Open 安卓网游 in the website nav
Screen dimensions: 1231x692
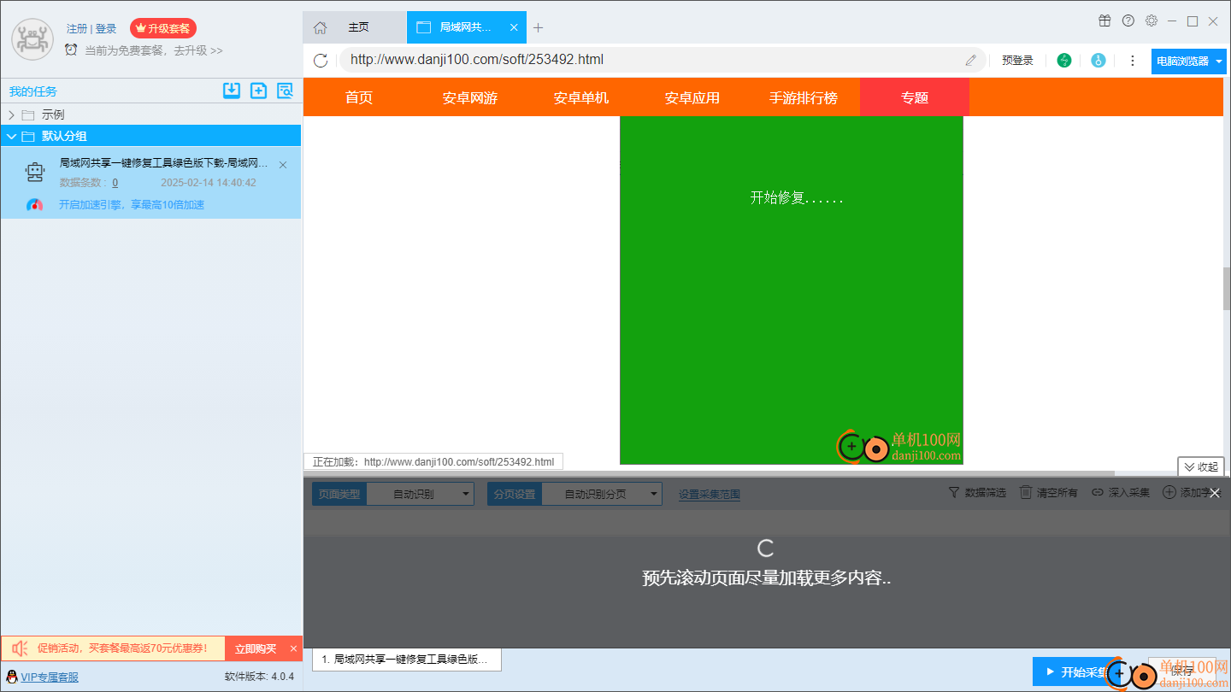pos(470,97)
